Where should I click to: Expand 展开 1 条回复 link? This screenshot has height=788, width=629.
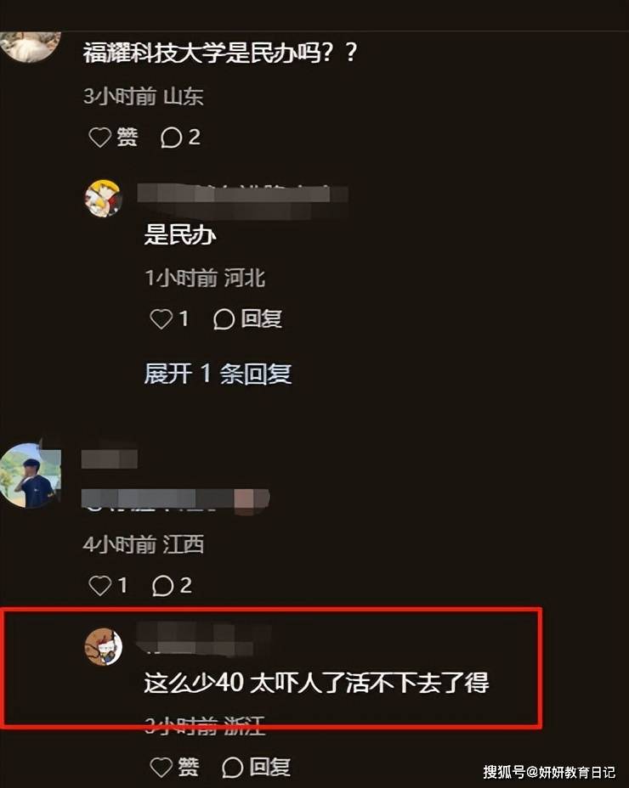coord(218,374)
